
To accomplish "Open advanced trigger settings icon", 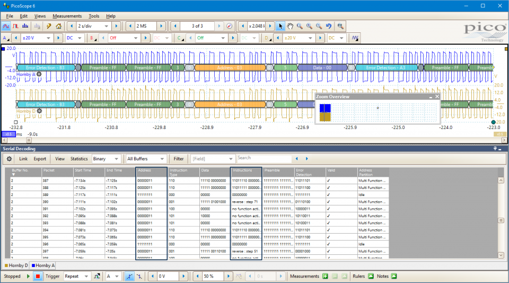I will pos(96,276).
